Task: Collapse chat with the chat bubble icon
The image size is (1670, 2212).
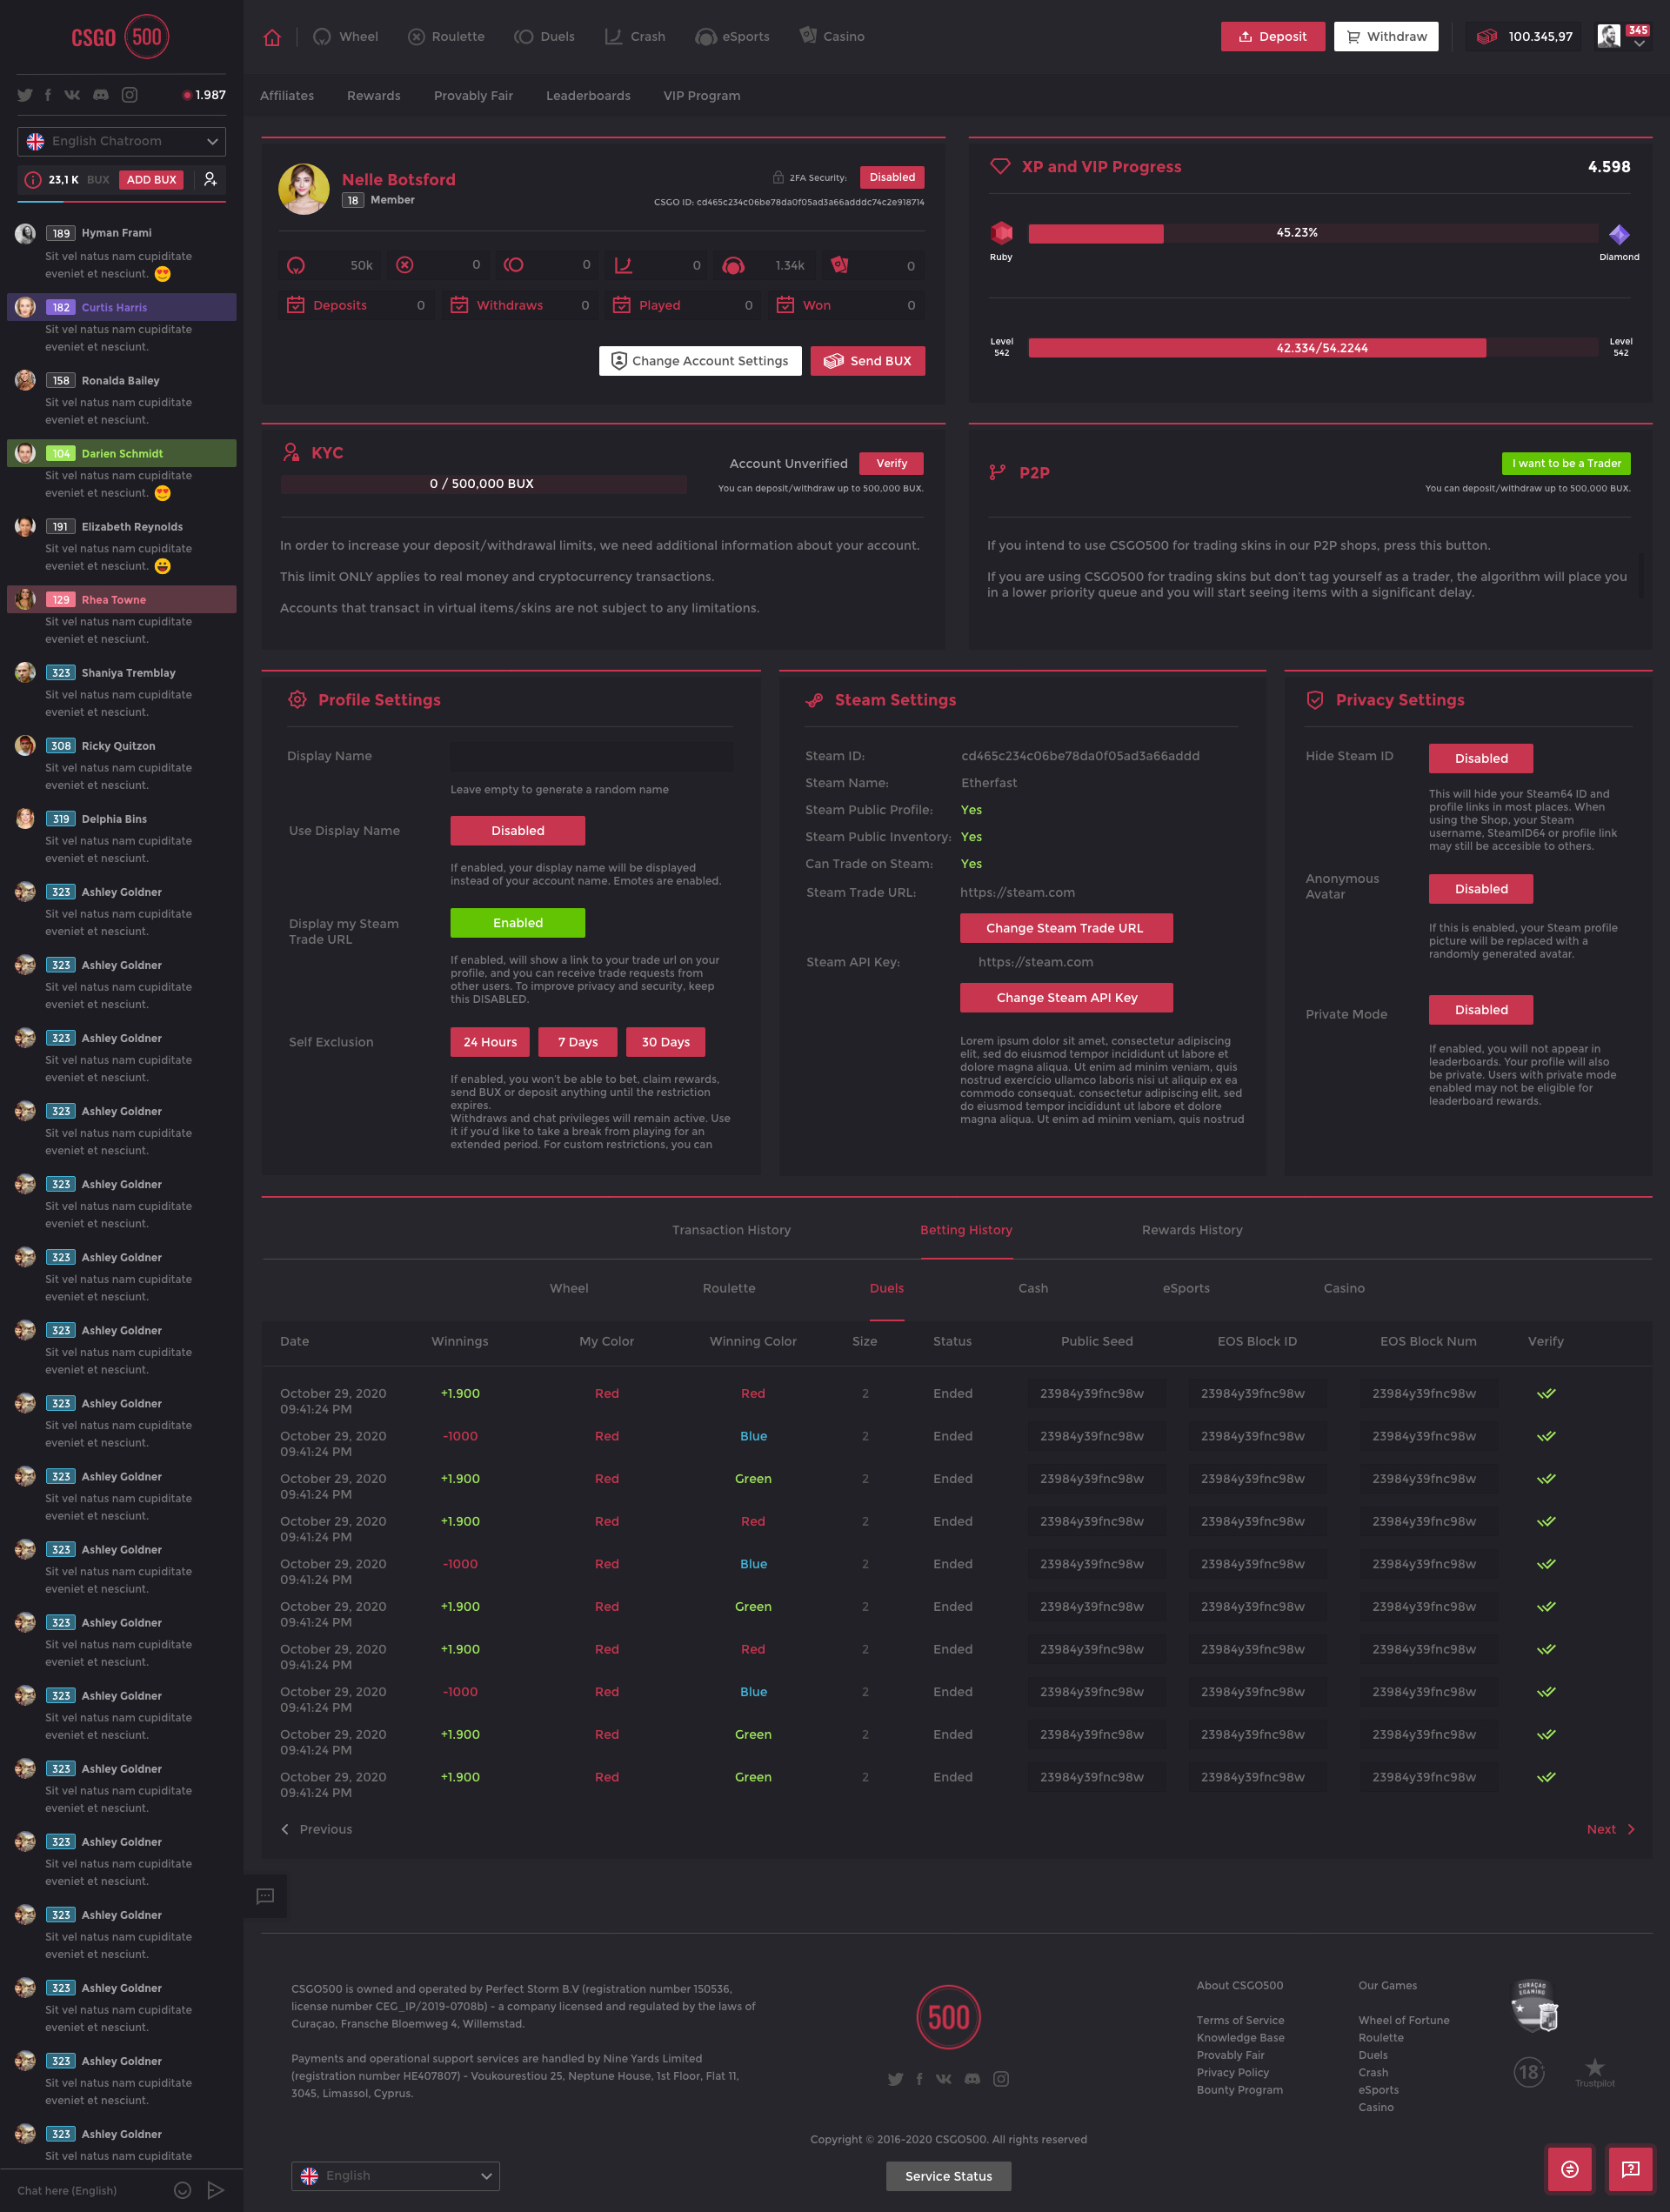Action: tap(265, 1895)
